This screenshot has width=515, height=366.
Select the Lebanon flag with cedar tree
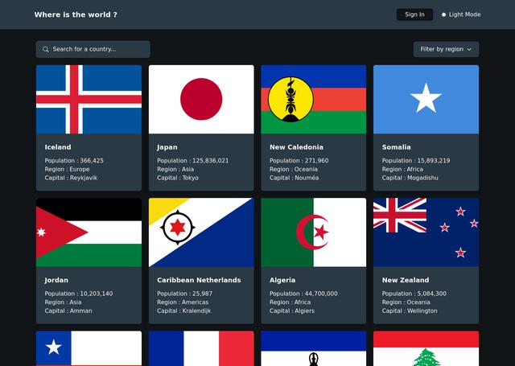point(426,350)
